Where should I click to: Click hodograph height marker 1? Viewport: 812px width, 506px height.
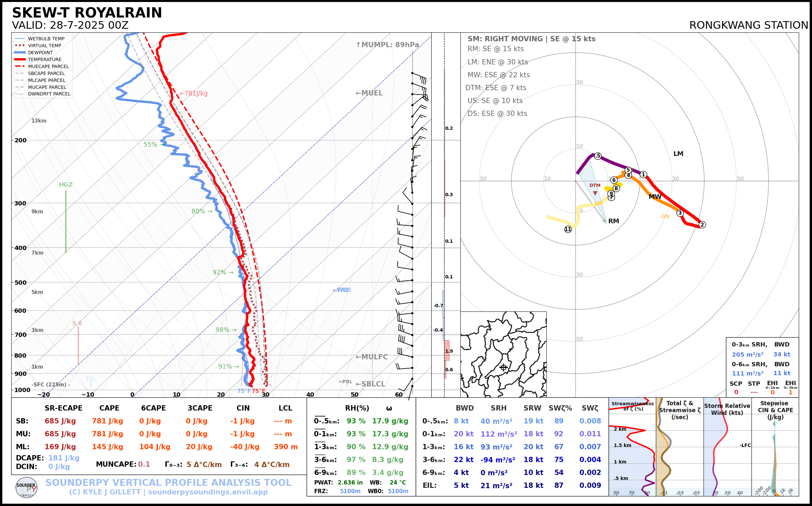[x=643, y=174]
